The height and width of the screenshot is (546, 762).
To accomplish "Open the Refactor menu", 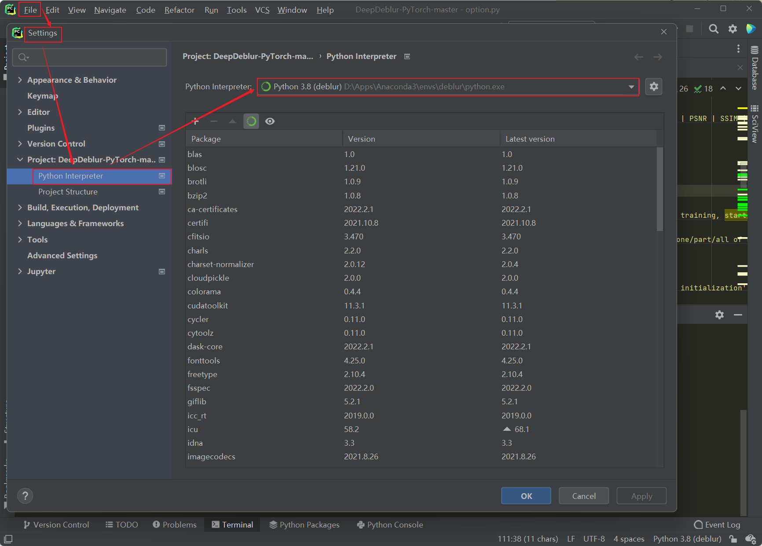I will tap(180, 10).
